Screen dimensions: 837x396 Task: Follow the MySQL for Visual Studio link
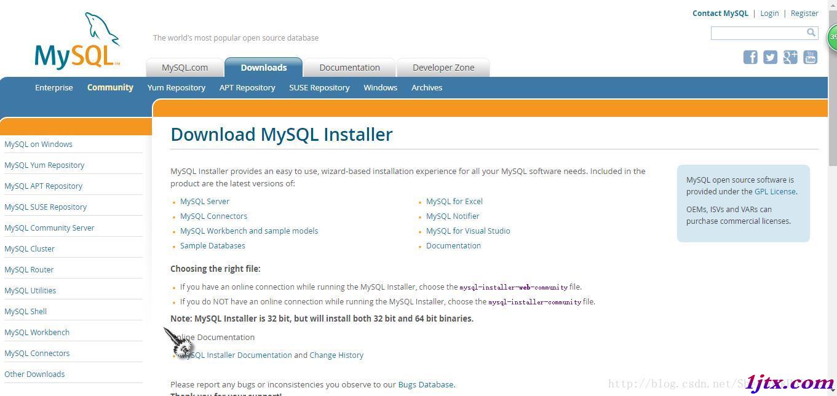point(468,231)
